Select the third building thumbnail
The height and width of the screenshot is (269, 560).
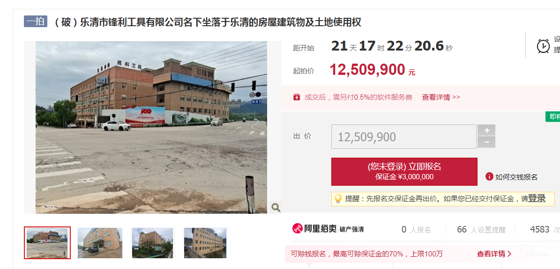(x=152, y=243)
